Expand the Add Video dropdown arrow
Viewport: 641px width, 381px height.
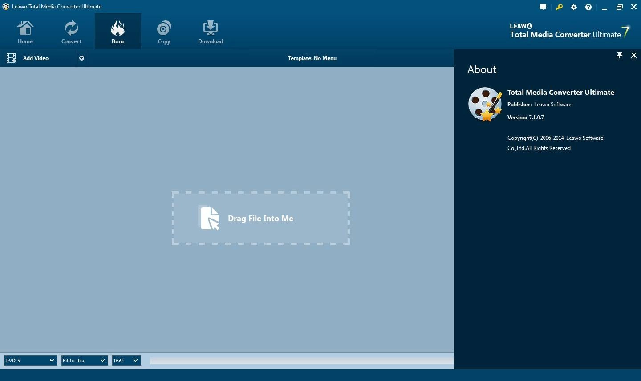[x=81, y=58]
